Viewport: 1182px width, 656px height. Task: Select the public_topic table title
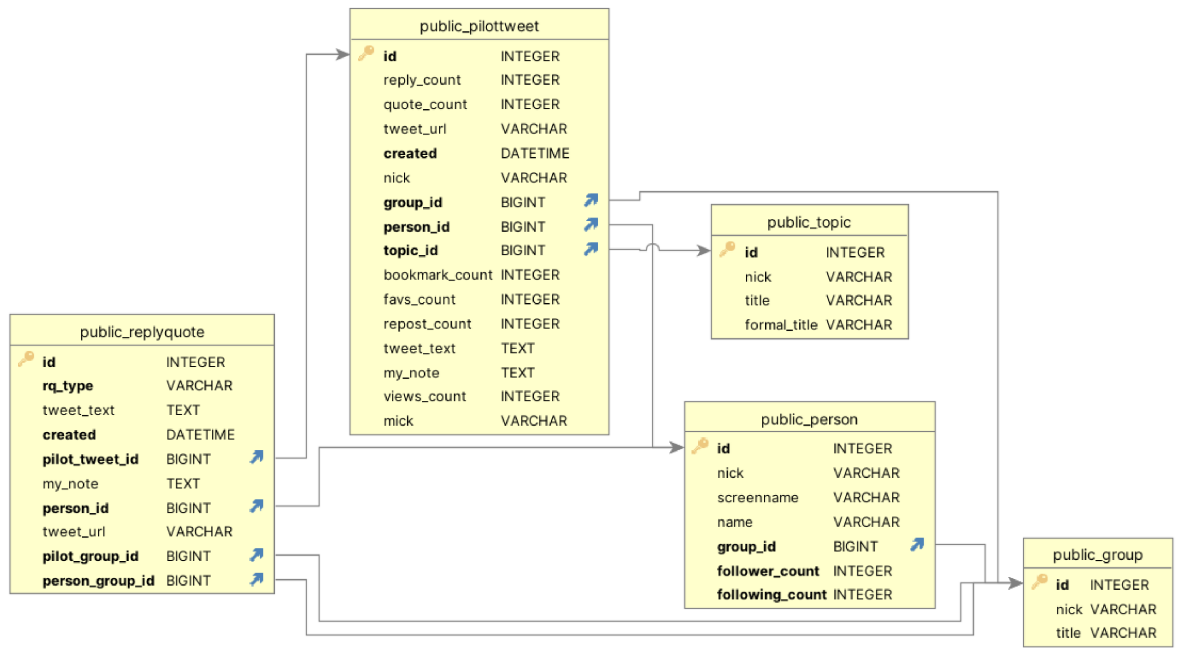(808, 223)
